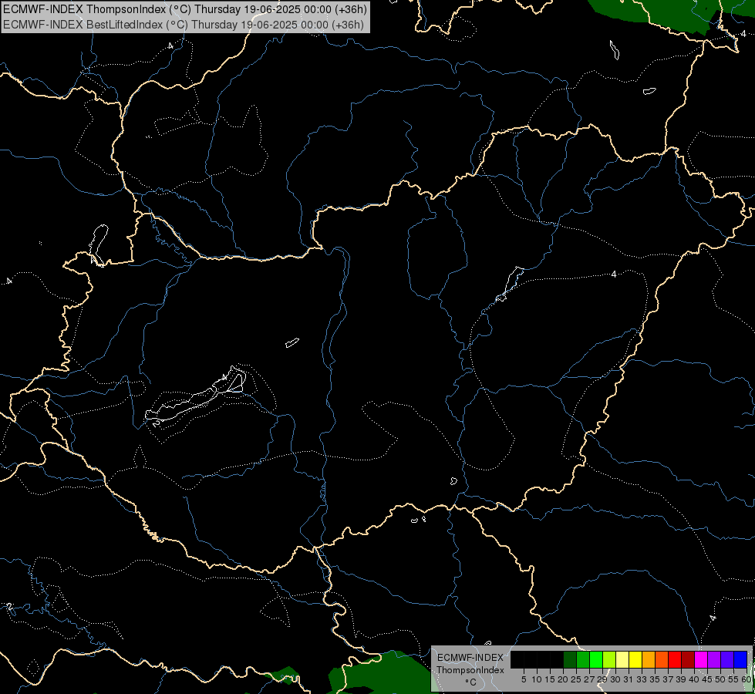Click the BestLiftedIndex title line at top

pos(184,25)
